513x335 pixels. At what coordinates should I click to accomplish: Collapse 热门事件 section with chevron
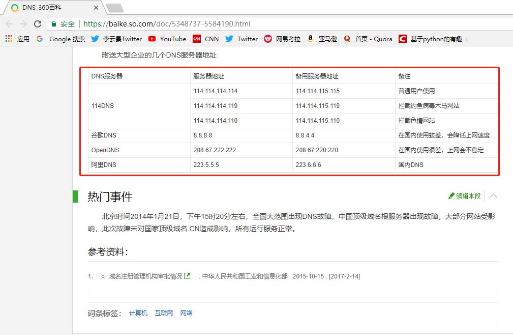click(x=493, y=196)
